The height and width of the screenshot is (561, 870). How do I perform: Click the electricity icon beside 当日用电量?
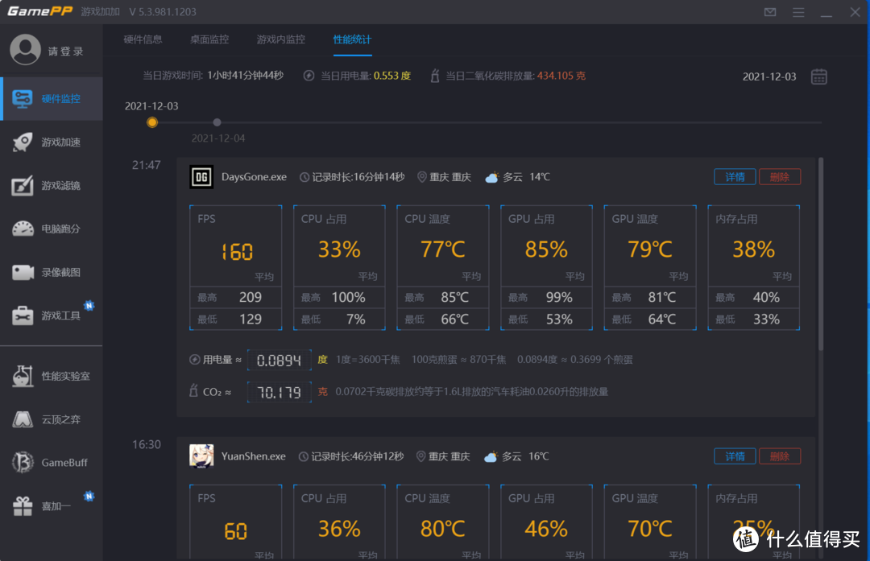[309, 76]
